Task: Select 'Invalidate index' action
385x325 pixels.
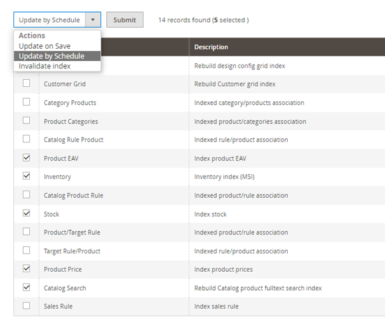Action: [44, 66]
